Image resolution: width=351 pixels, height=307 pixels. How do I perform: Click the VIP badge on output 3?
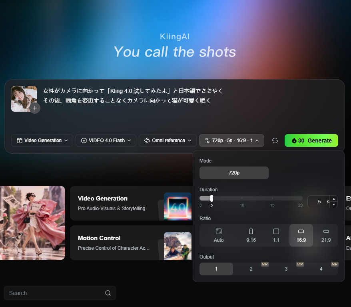coord(300,264)
